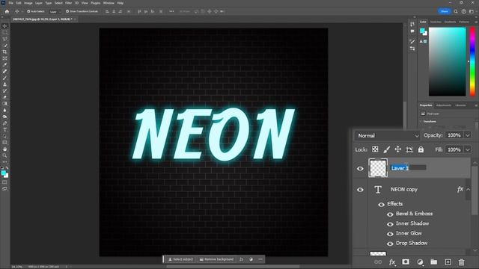
Task: Pick a color in the color field
Action: click(448, 61)
